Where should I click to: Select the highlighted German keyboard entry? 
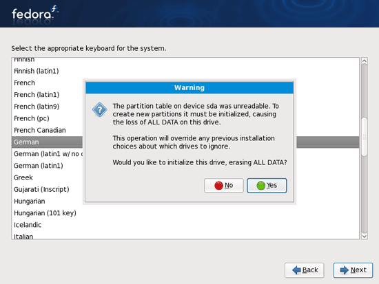click(185, 142)
